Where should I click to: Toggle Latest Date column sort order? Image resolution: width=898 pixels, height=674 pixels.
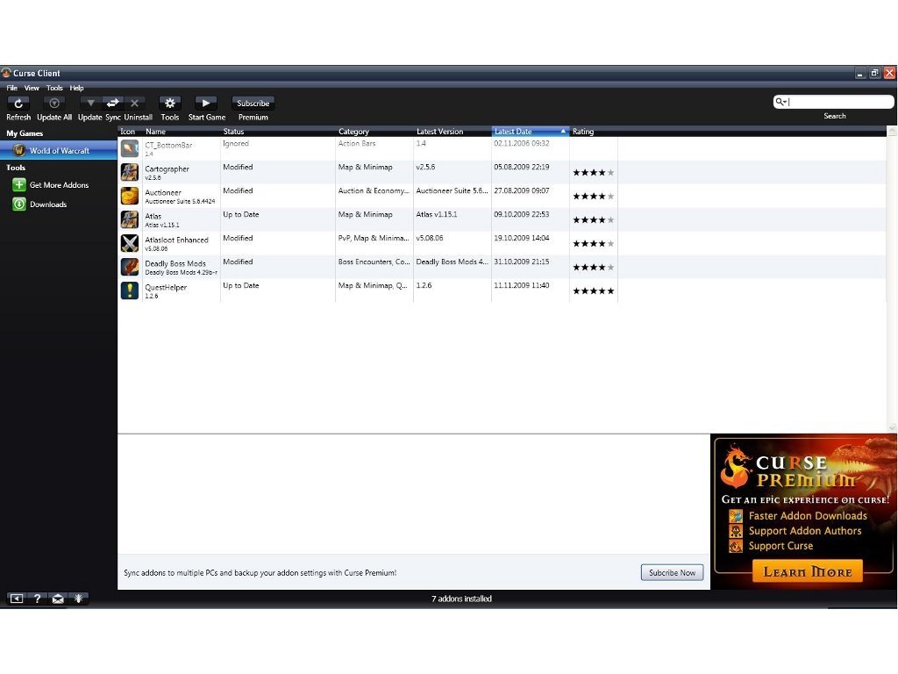[531, 132]
